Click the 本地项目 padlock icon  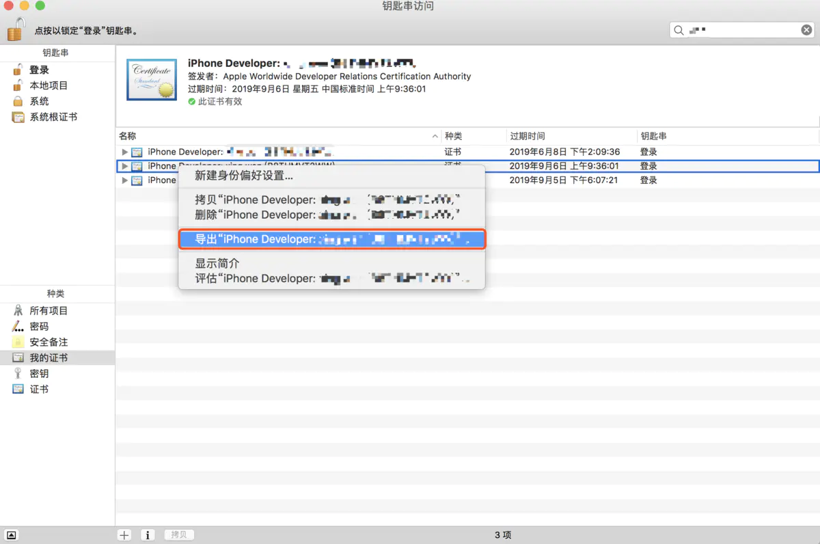pyautogui.click(x=18, y=85)
